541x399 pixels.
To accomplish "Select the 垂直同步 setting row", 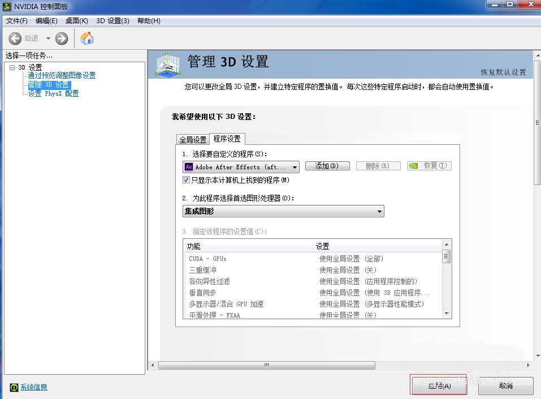I will (312, 293).
